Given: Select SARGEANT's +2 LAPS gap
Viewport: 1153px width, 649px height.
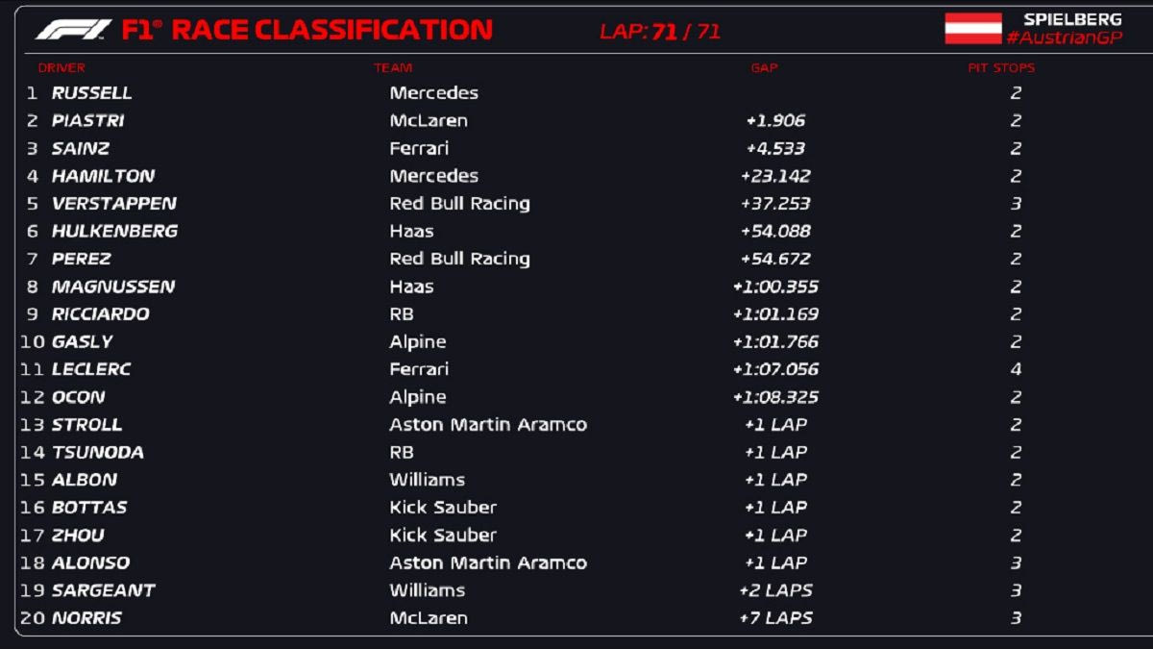Looking at the screenshot, I should [x=775, y=590].
